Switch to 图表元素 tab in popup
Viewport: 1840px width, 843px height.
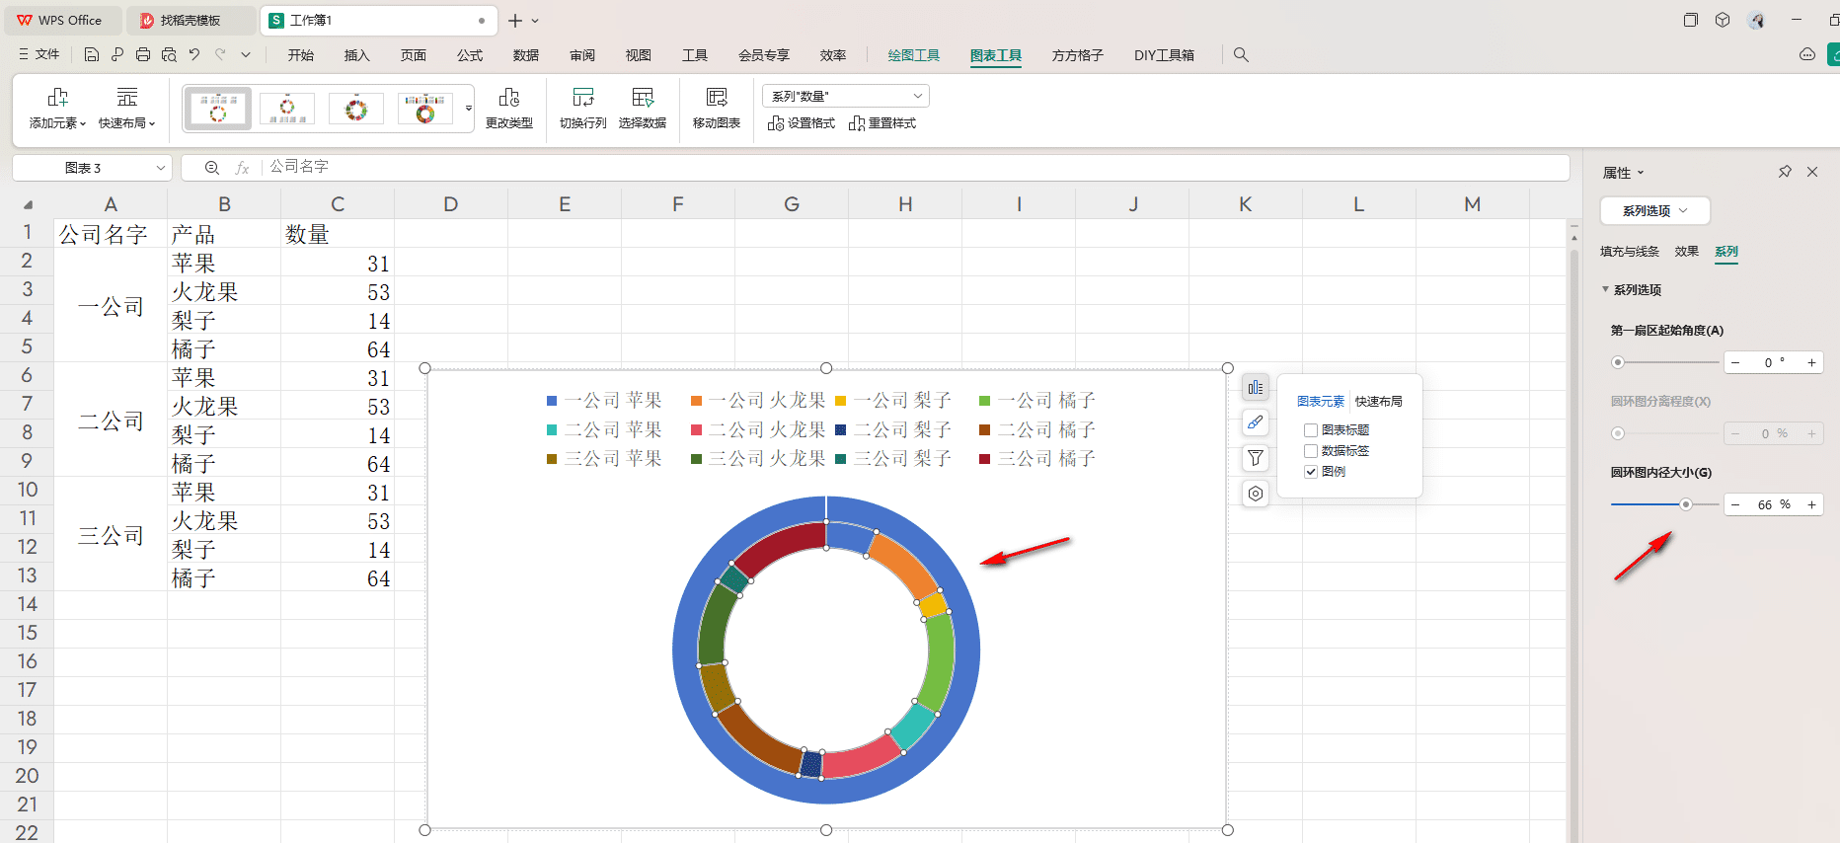click(1321, 402)
